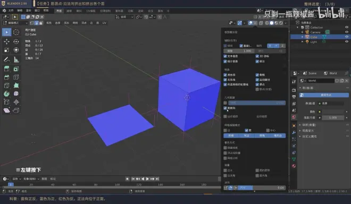Select the Rotate tool
351x204 pixels.
(x=16, y=41)
